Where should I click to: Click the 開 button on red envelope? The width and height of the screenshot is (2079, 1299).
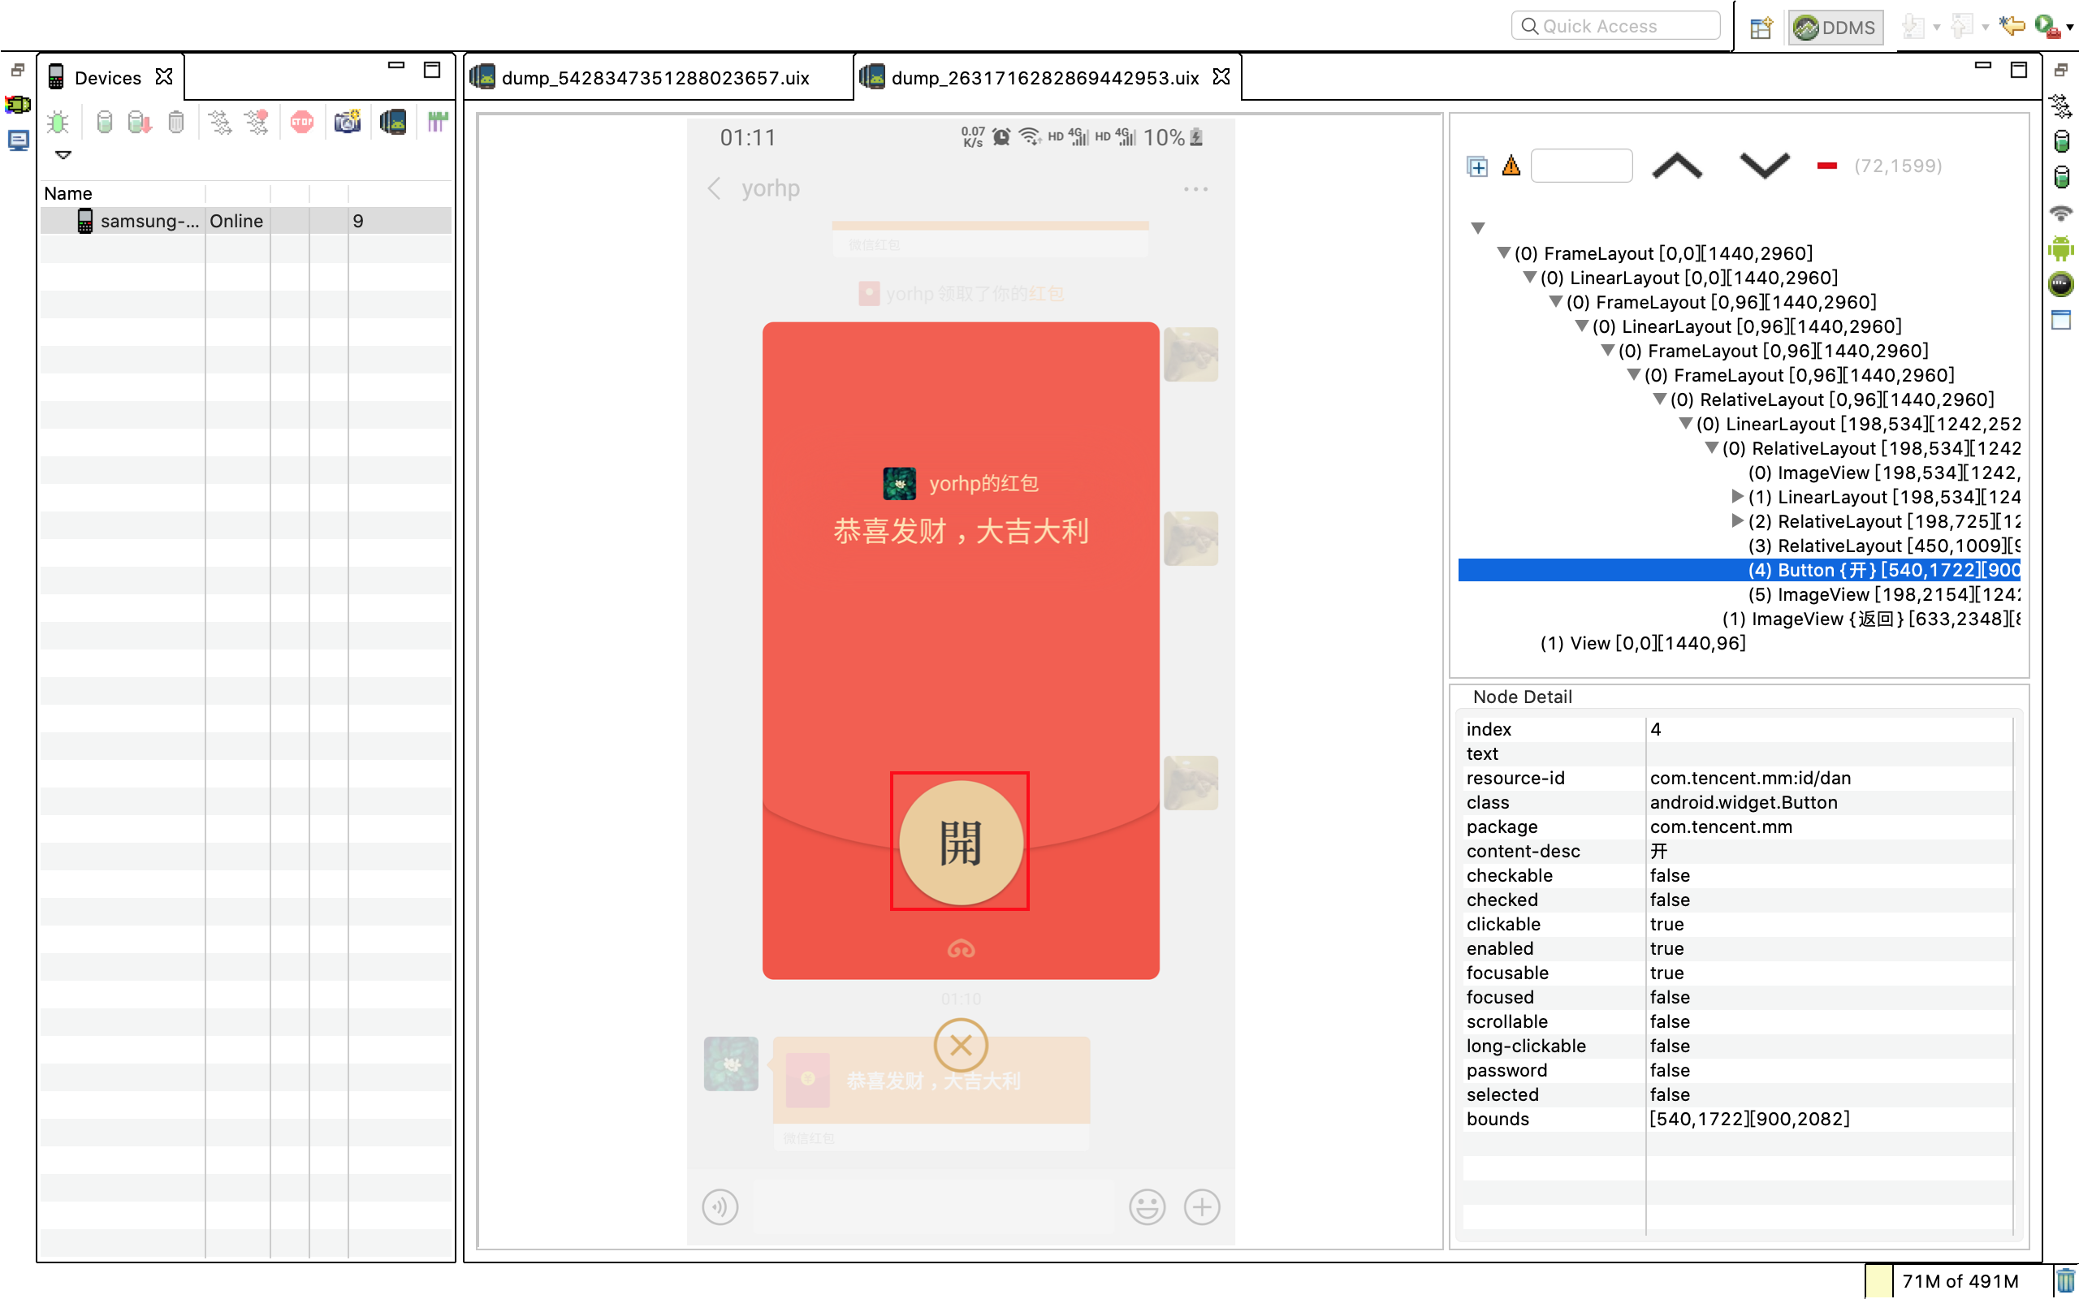tap(959, 841)
